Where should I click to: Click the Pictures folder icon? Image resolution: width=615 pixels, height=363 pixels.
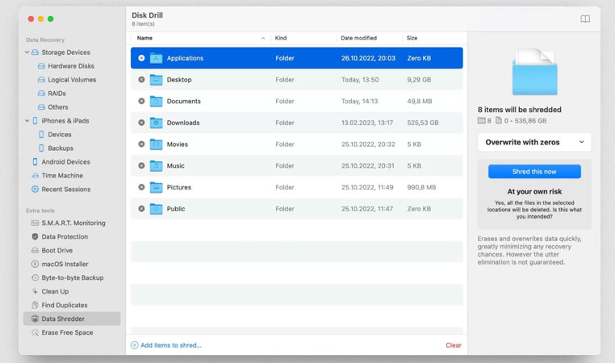coord(156,187)
